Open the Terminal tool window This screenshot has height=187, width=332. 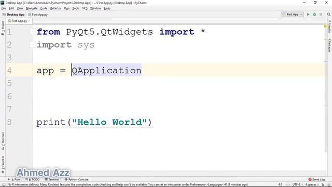[52, 179]
